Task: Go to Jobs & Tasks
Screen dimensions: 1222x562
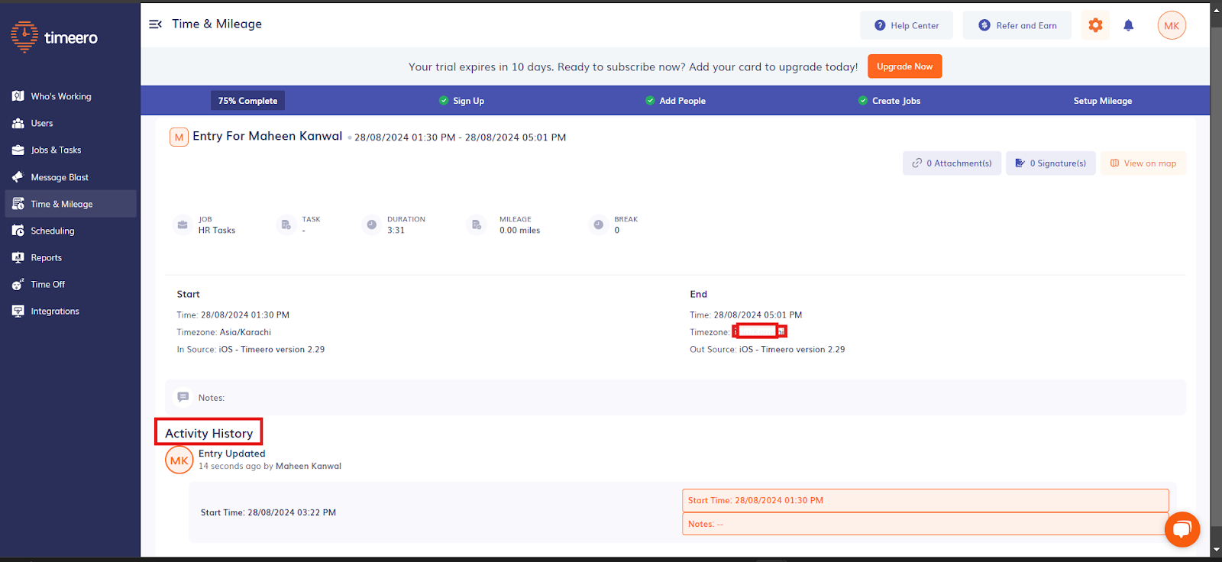Action: [56, 150]
